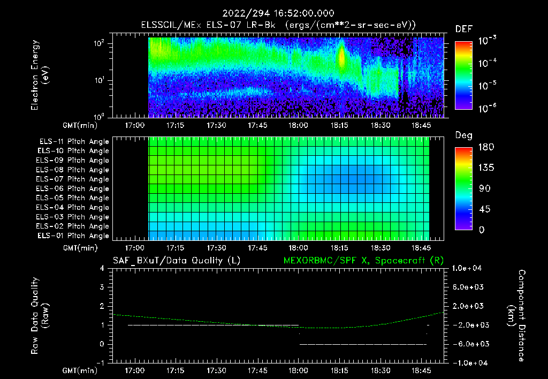Select the ELS-10 Pitch Angle row label
548x379 pixels.
point(73,151)
